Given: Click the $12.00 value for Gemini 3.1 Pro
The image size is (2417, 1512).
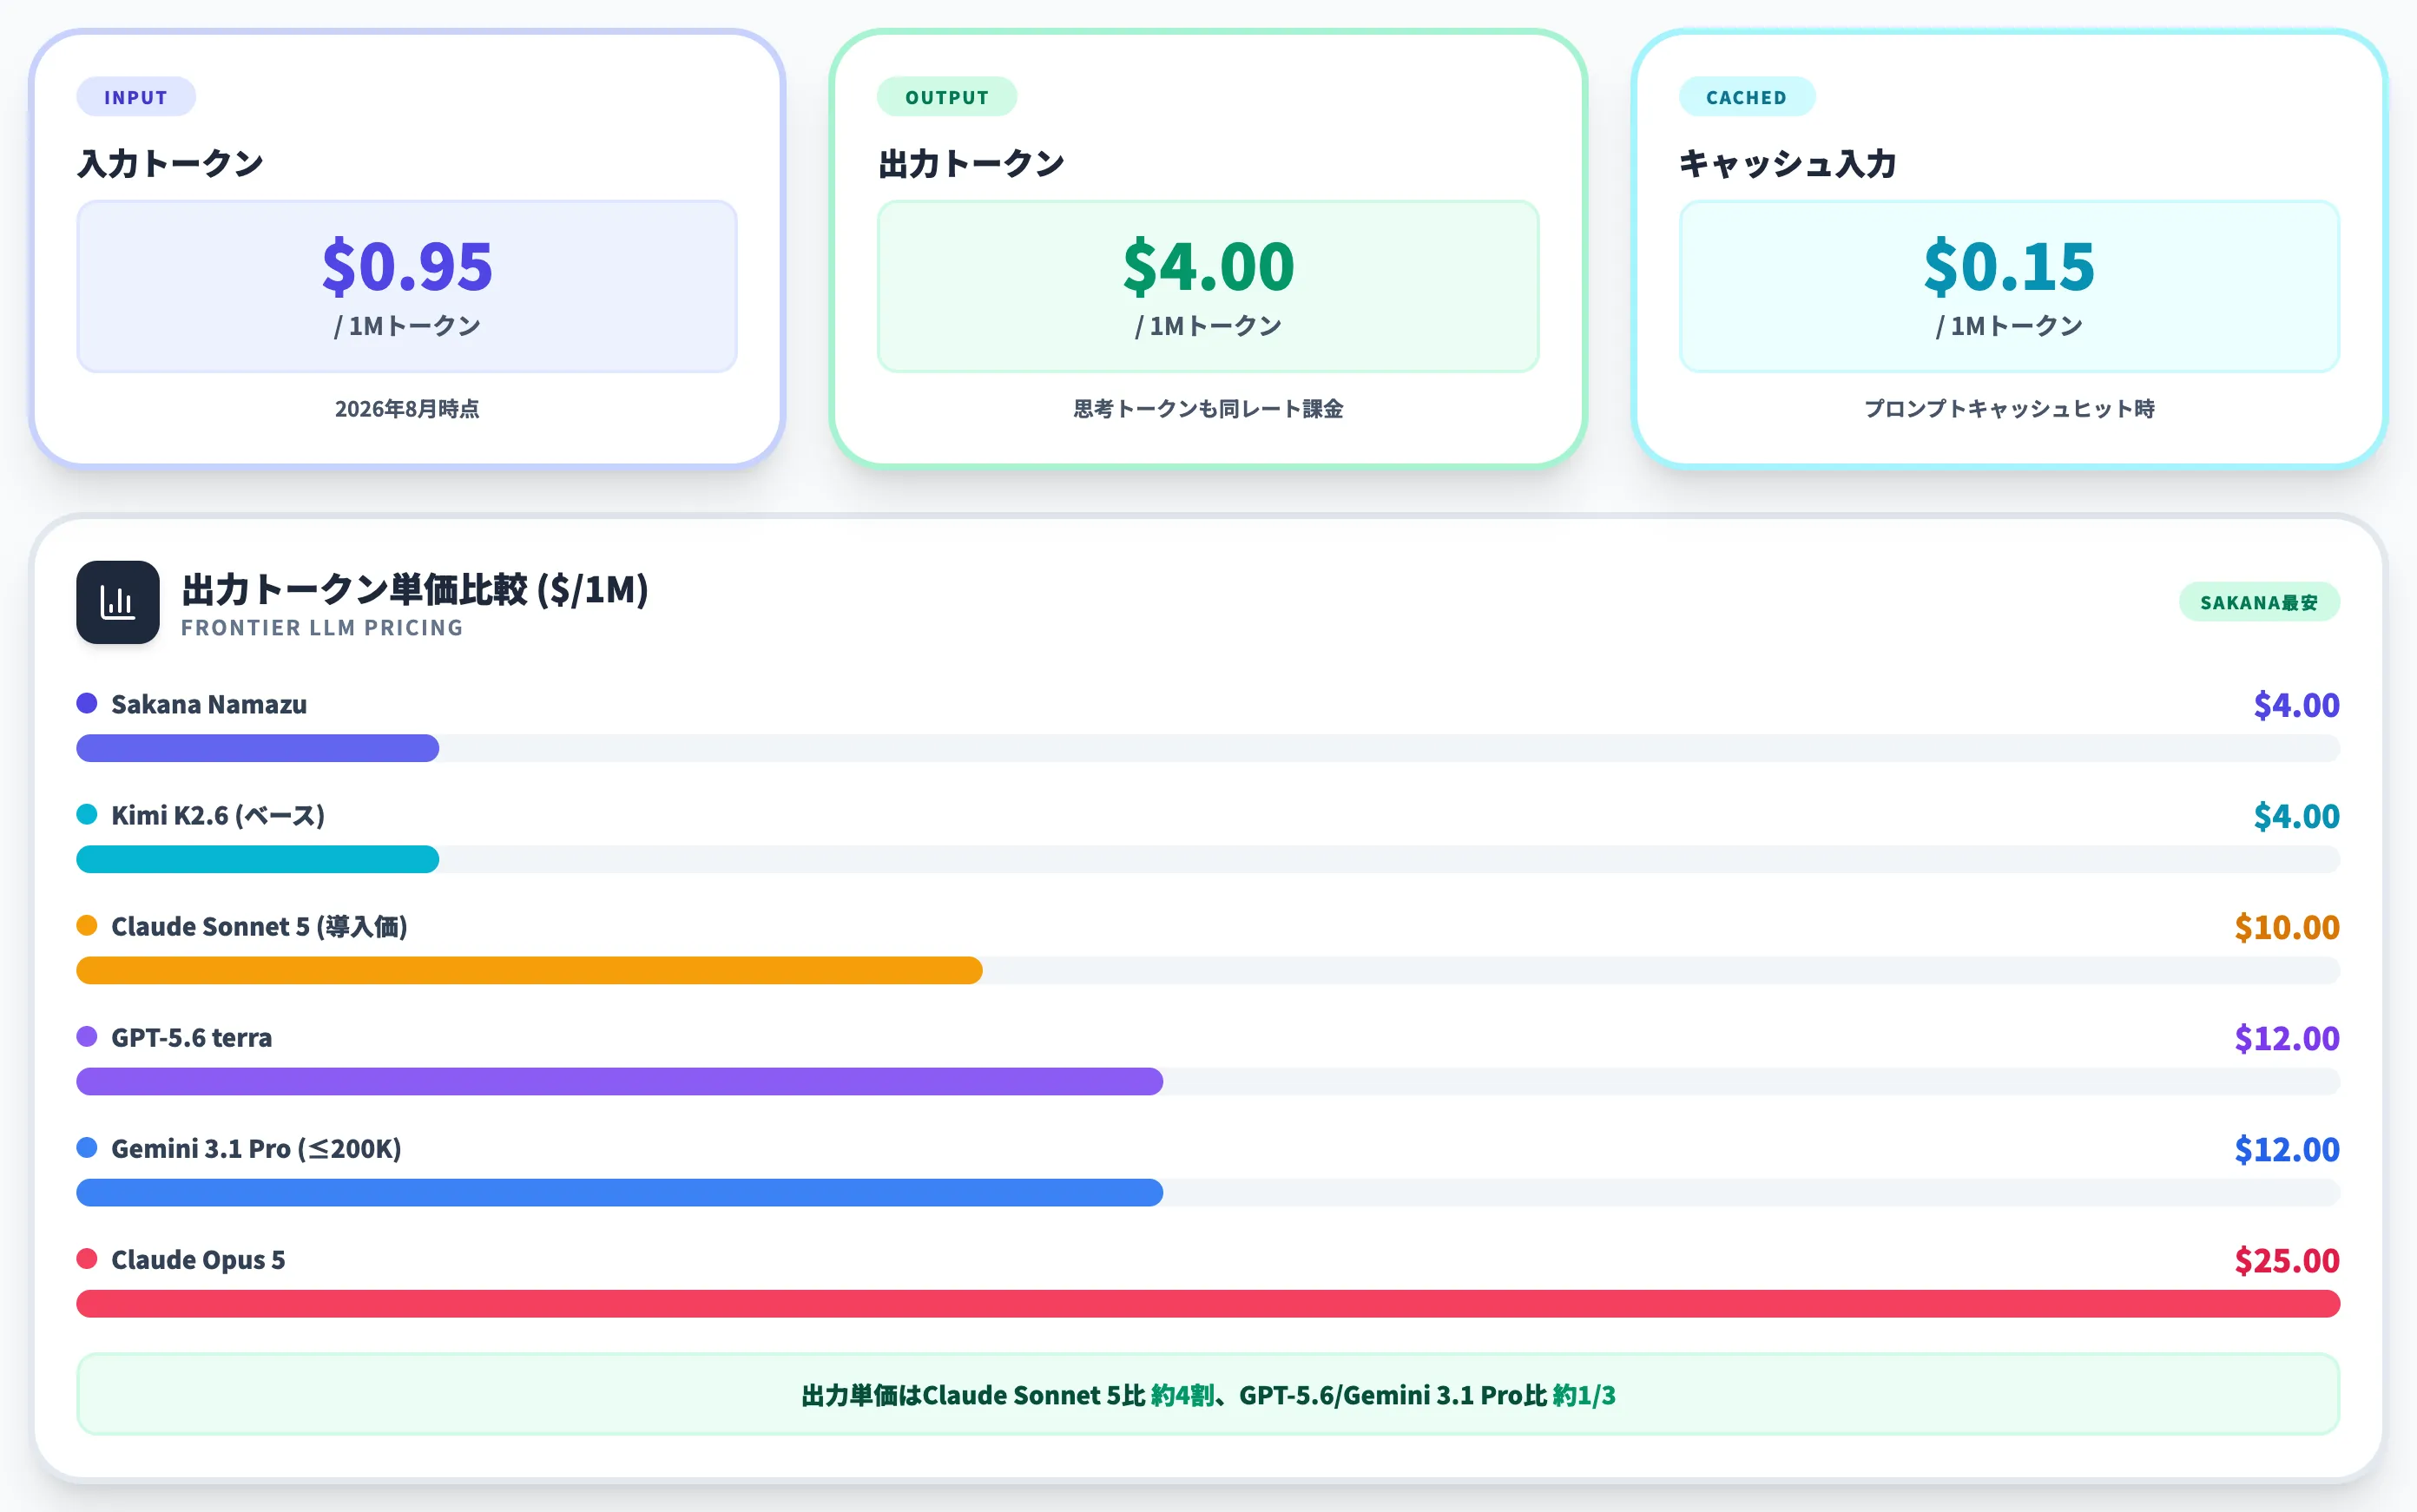Looking at the screenshot, I should (2287, 1149).
